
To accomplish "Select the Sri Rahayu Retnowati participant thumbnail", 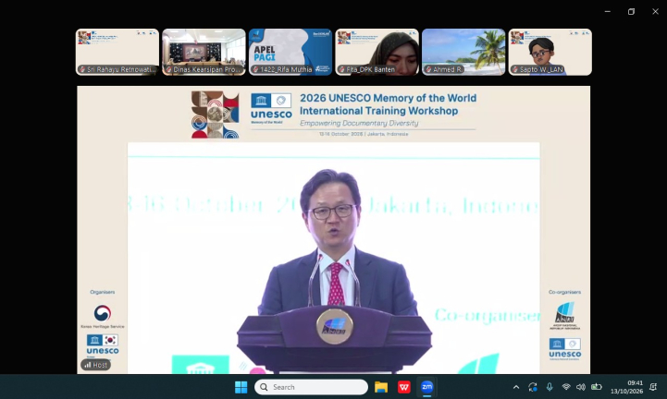I will point(117,52).
